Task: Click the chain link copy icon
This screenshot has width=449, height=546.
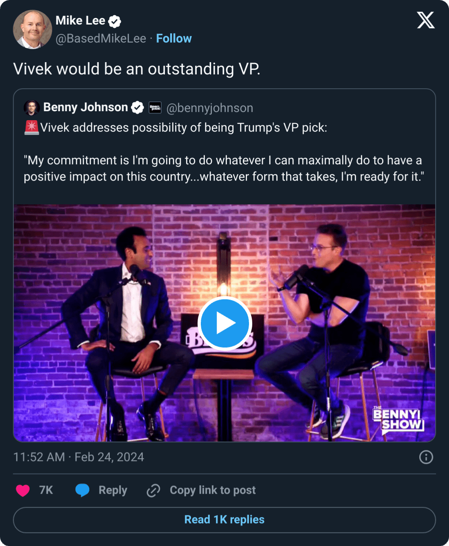Action: coord(153,490)
